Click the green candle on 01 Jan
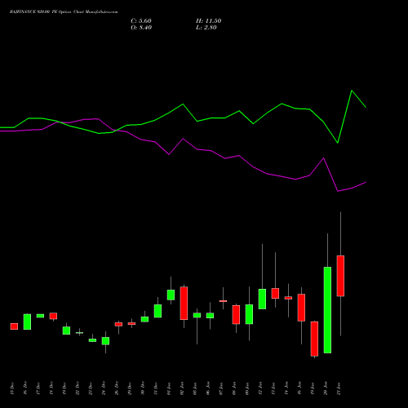Image resolution: width=408 pixels, height=408 pixels. (x=171, y=295)
